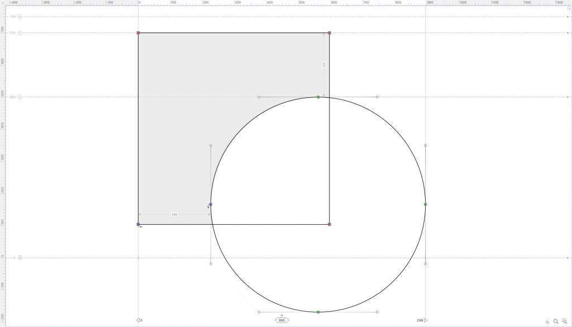Click the zoom-to-fit magnifier with page
572x327 pixels.
564,321
